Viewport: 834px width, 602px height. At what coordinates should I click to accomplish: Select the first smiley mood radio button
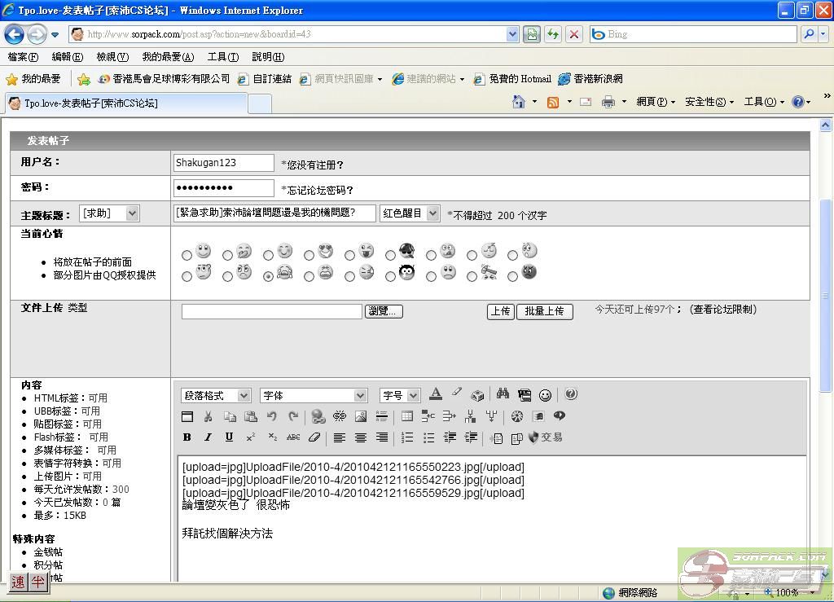point(187,255)
